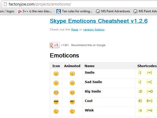Viewport: 157px width, 118px height.
Task: Click the animated Cool sunglasses emoticon
Action: pos(72,102)
